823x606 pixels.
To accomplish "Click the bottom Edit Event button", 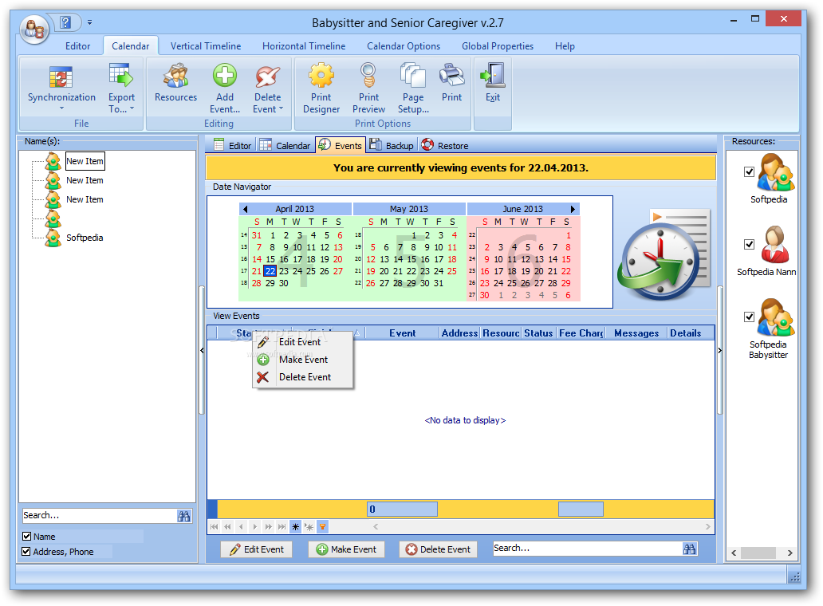I will click(256, 549).
